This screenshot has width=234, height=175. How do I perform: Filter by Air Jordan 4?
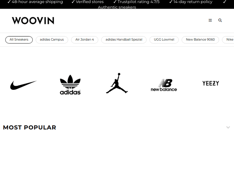coord(85,40)
